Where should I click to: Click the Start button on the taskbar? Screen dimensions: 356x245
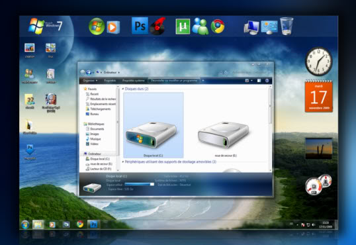pyautogui.click(x=25, y=224)
